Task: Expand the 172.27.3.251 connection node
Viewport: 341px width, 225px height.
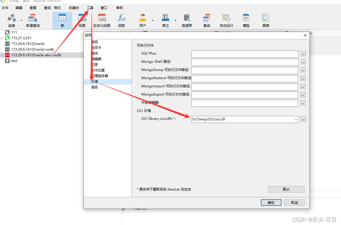Action: pyautogui.click(x=2, y=38)
